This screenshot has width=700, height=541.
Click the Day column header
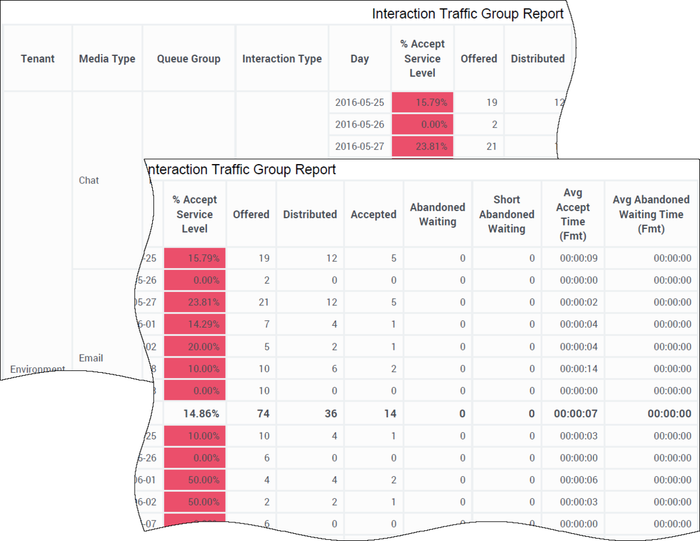[x=360, y=58]
